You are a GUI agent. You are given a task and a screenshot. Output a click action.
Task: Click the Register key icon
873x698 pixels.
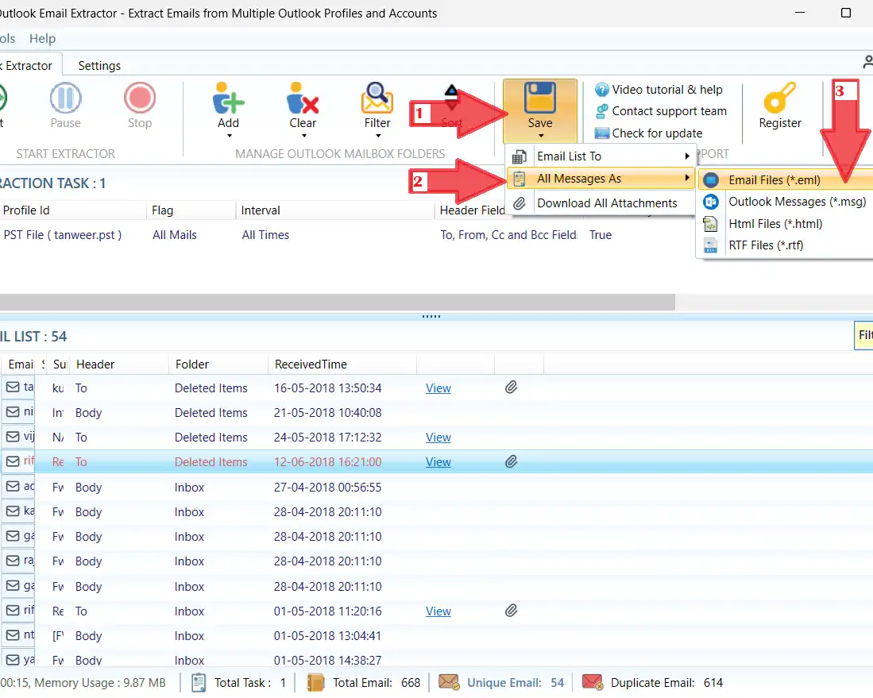pyautogui.click(x=779, y=98)
